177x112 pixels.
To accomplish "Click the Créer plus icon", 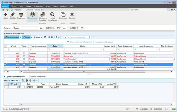I will point(5,14).
